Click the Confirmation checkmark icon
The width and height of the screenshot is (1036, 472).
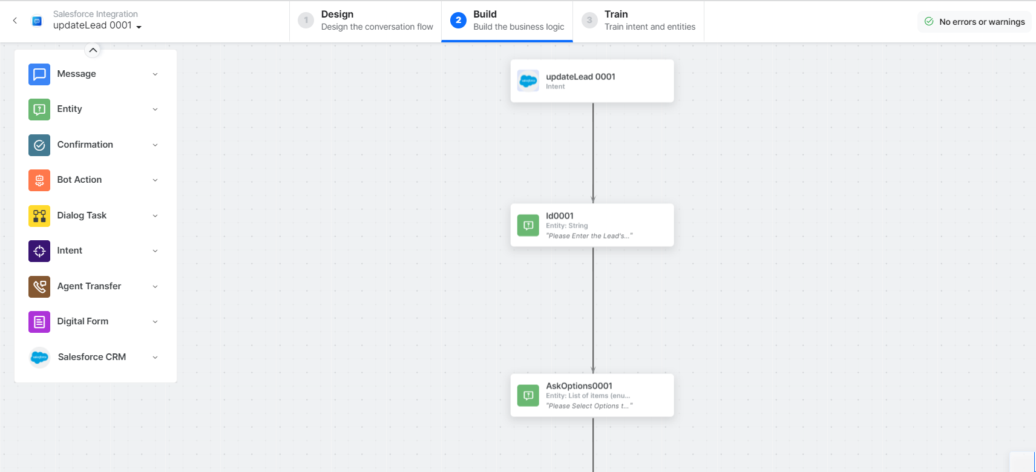(x=39, y=145)
